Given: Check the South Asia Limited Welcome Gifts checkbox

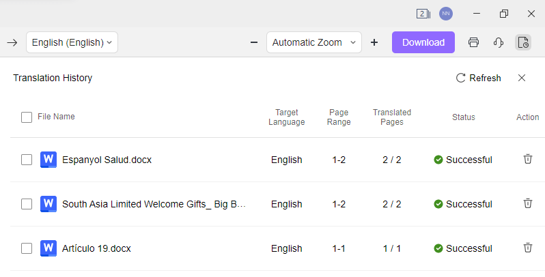Looking at the screenshot, I should pos(27,204).
